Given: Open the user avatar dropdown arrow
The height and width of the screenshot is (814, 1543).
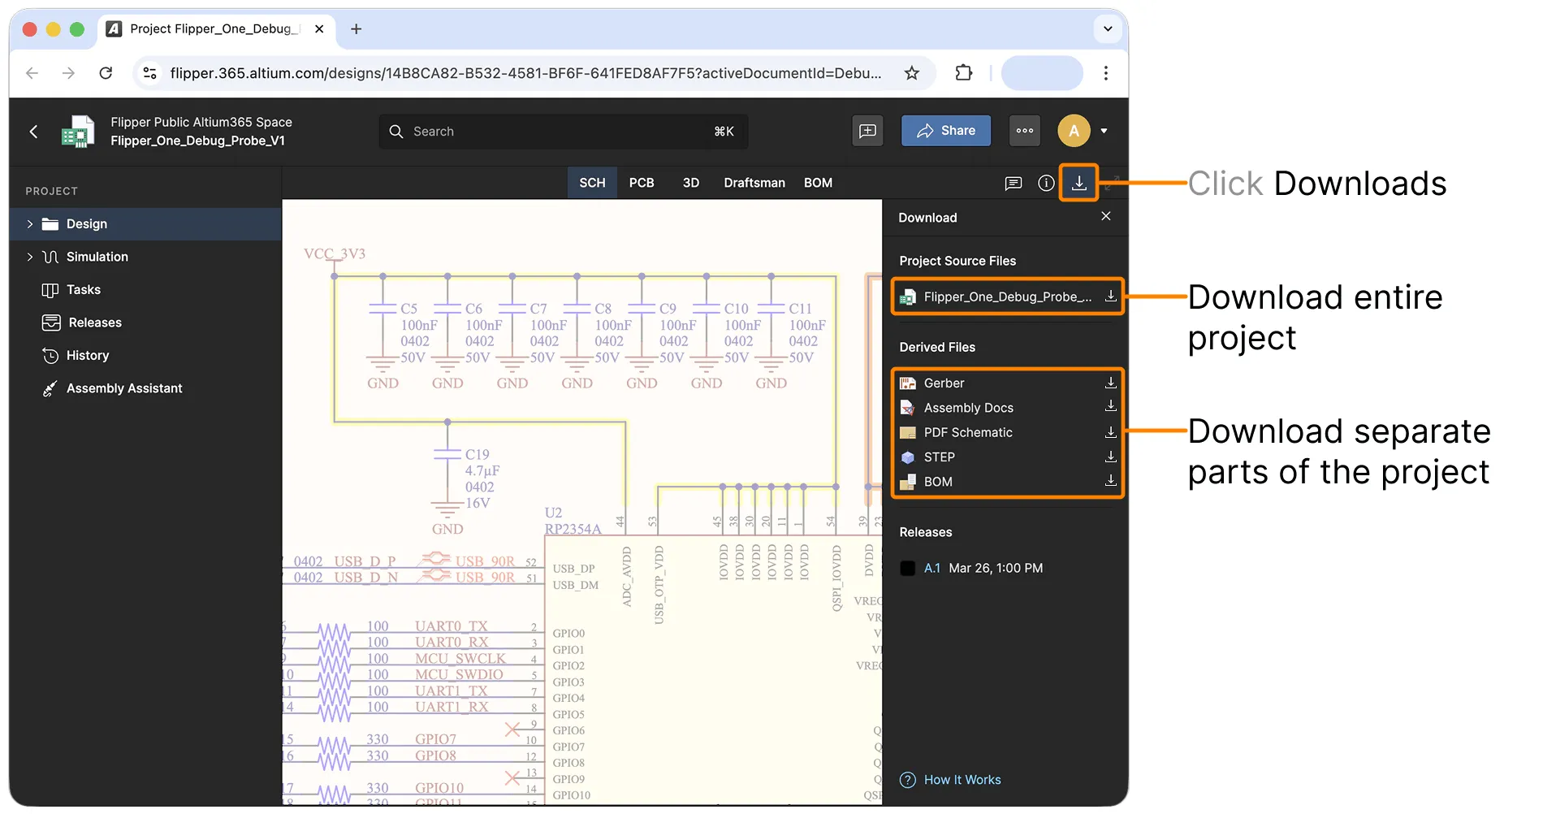Looking at the screenshot, I should (x=1104, y=131).
